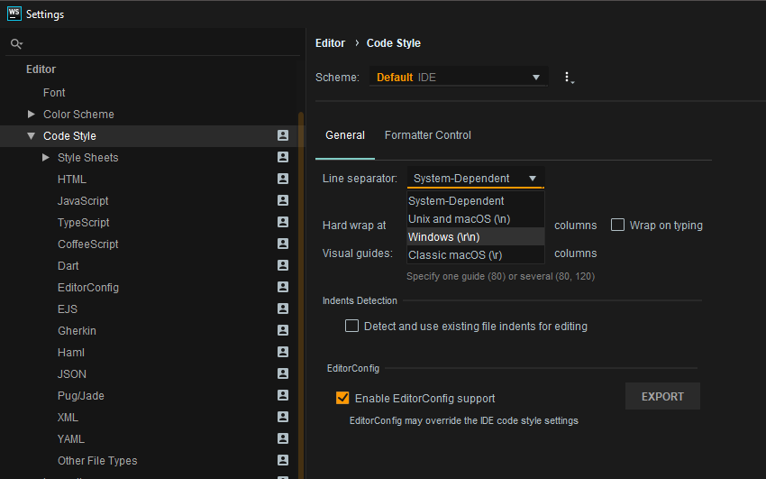The width and height of the screenshot is (766, 479).
Task: Click the profile icon next to JavaScript
Action: [283, 200]
